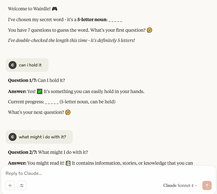Click the 'Current progress' line
217x194 pixels.
(62, 102)
